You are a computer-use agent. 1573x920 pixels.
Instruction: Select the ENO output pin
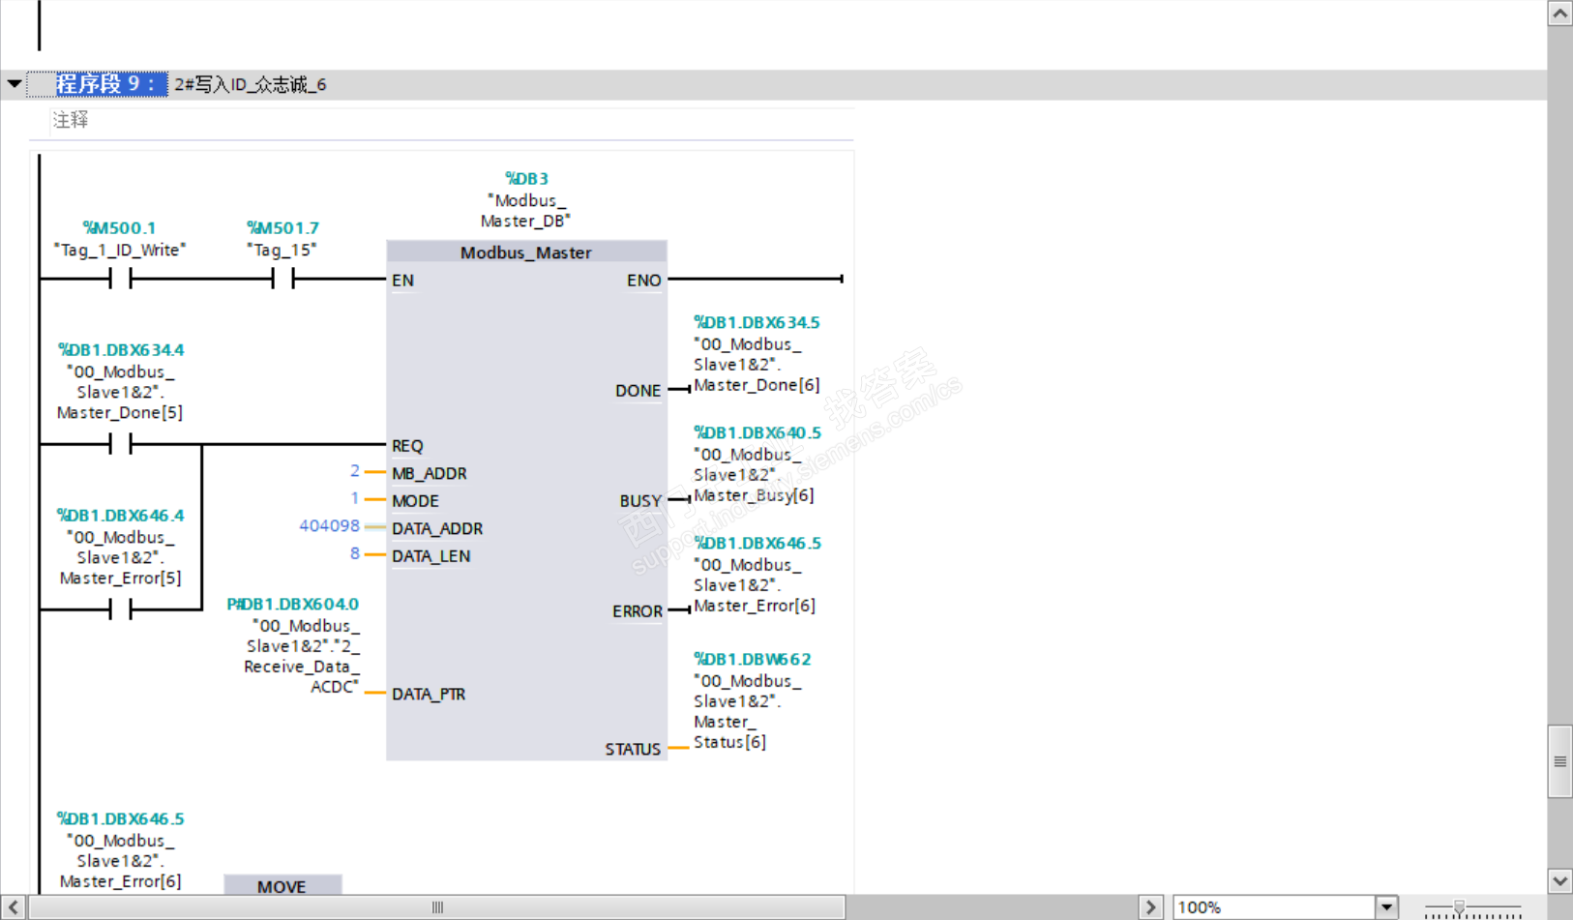pos(644,281)
